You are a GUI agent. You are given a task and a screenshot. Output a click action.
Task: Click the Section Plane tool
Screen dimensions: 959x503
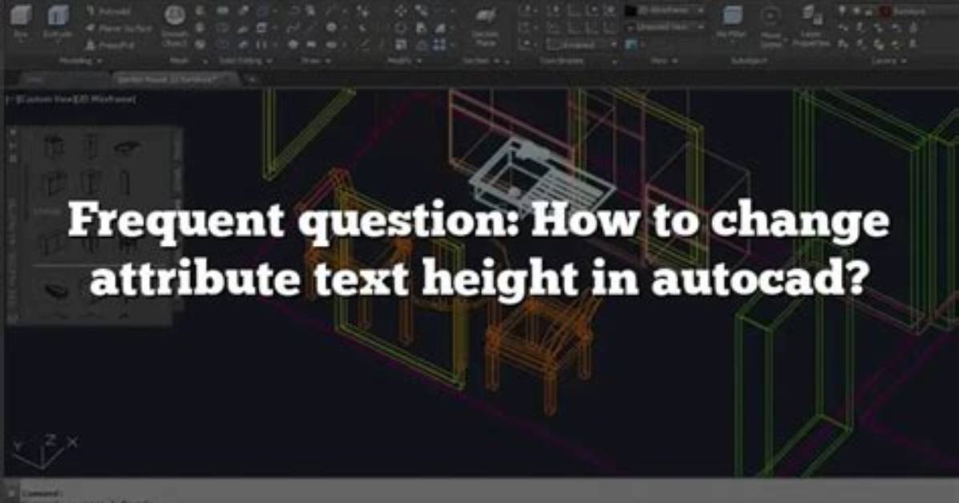click(485, 27)
